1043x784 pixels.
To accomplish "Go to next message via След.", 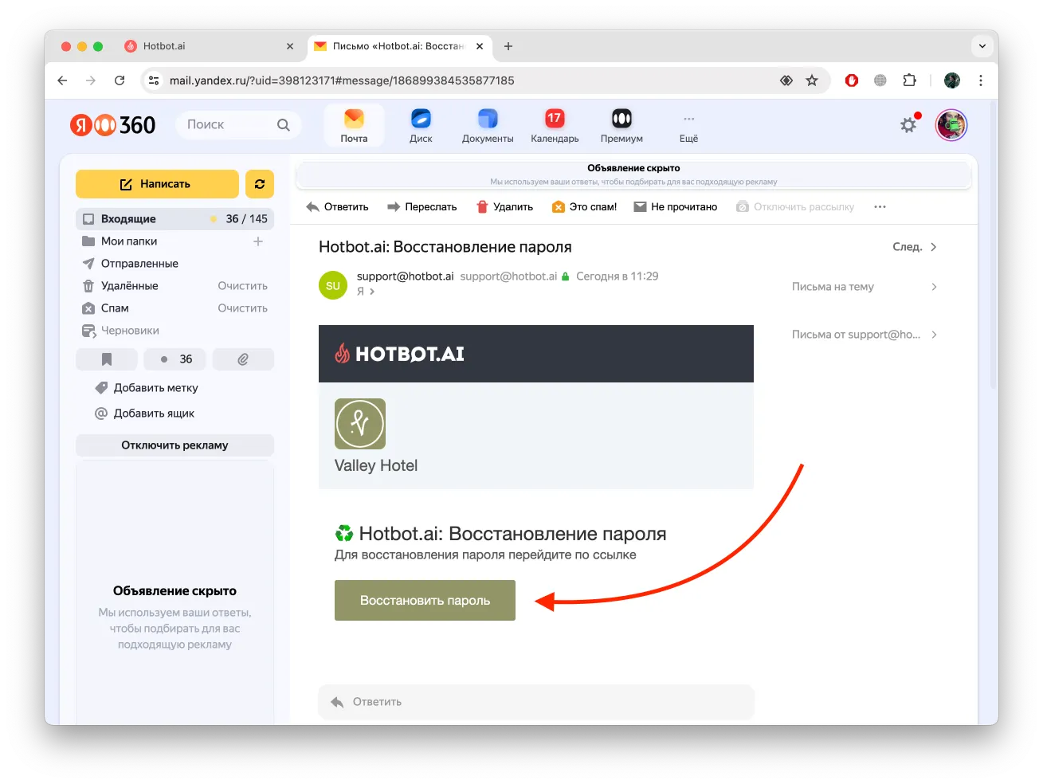I will (x=915, y=247).
